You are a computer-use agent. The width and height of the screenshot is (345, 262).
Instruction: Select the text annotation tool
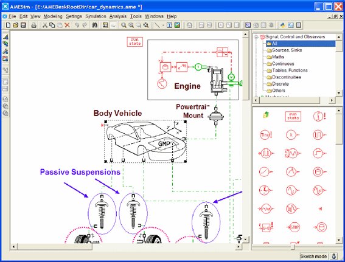pyautogui.click(x=169, y=26)
